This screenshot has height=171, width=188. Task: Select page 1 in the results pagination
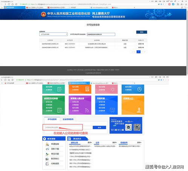point(139,52)
